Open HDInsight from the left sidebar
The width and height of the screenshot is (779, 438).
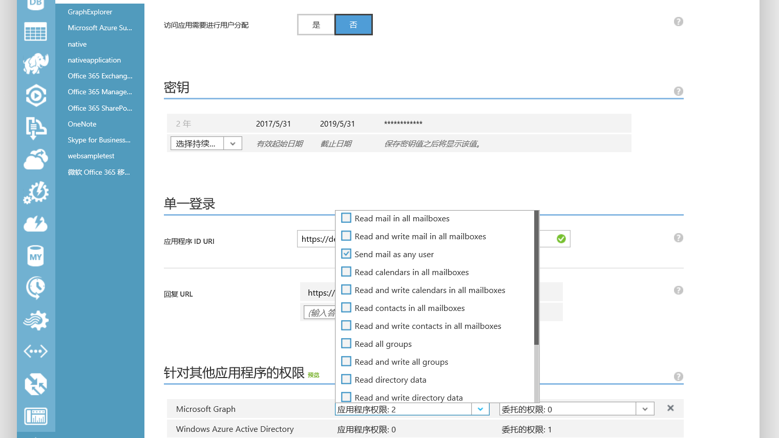(x=35, y=64)
